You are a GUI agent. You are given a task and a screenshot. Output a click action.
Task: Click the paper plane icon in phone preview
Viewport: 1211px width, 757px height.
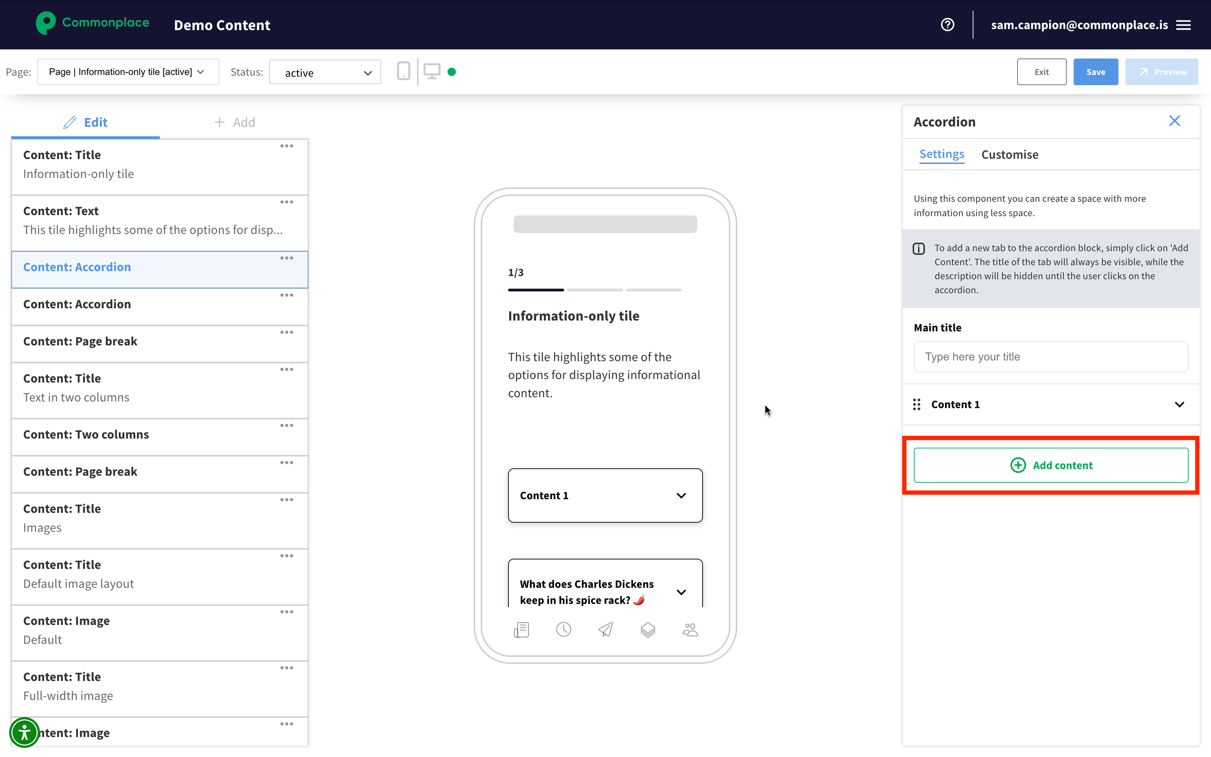pos(605,629)
